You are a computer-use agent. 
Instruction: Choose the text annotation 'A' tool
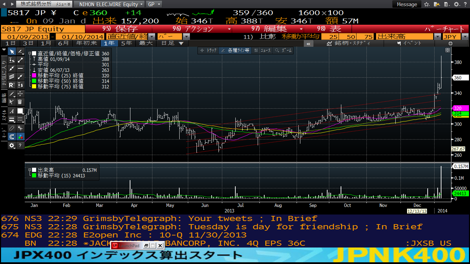[x=12, y=111]
